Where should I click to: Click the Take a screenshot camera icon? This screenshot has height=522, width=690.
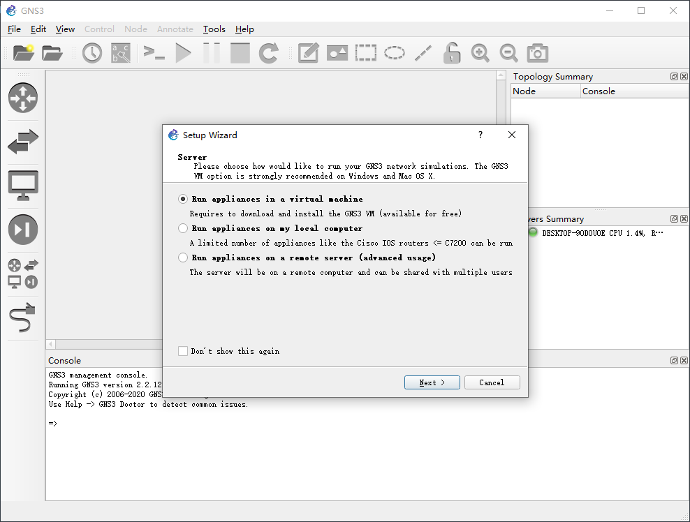[x=537, y=53]
